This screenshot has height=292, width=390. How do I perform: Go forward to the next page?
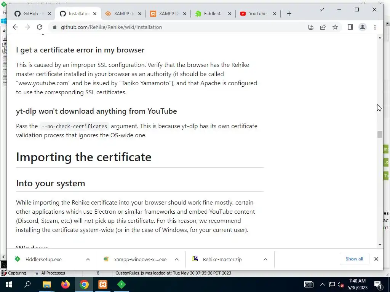click(x=27, y=27)
